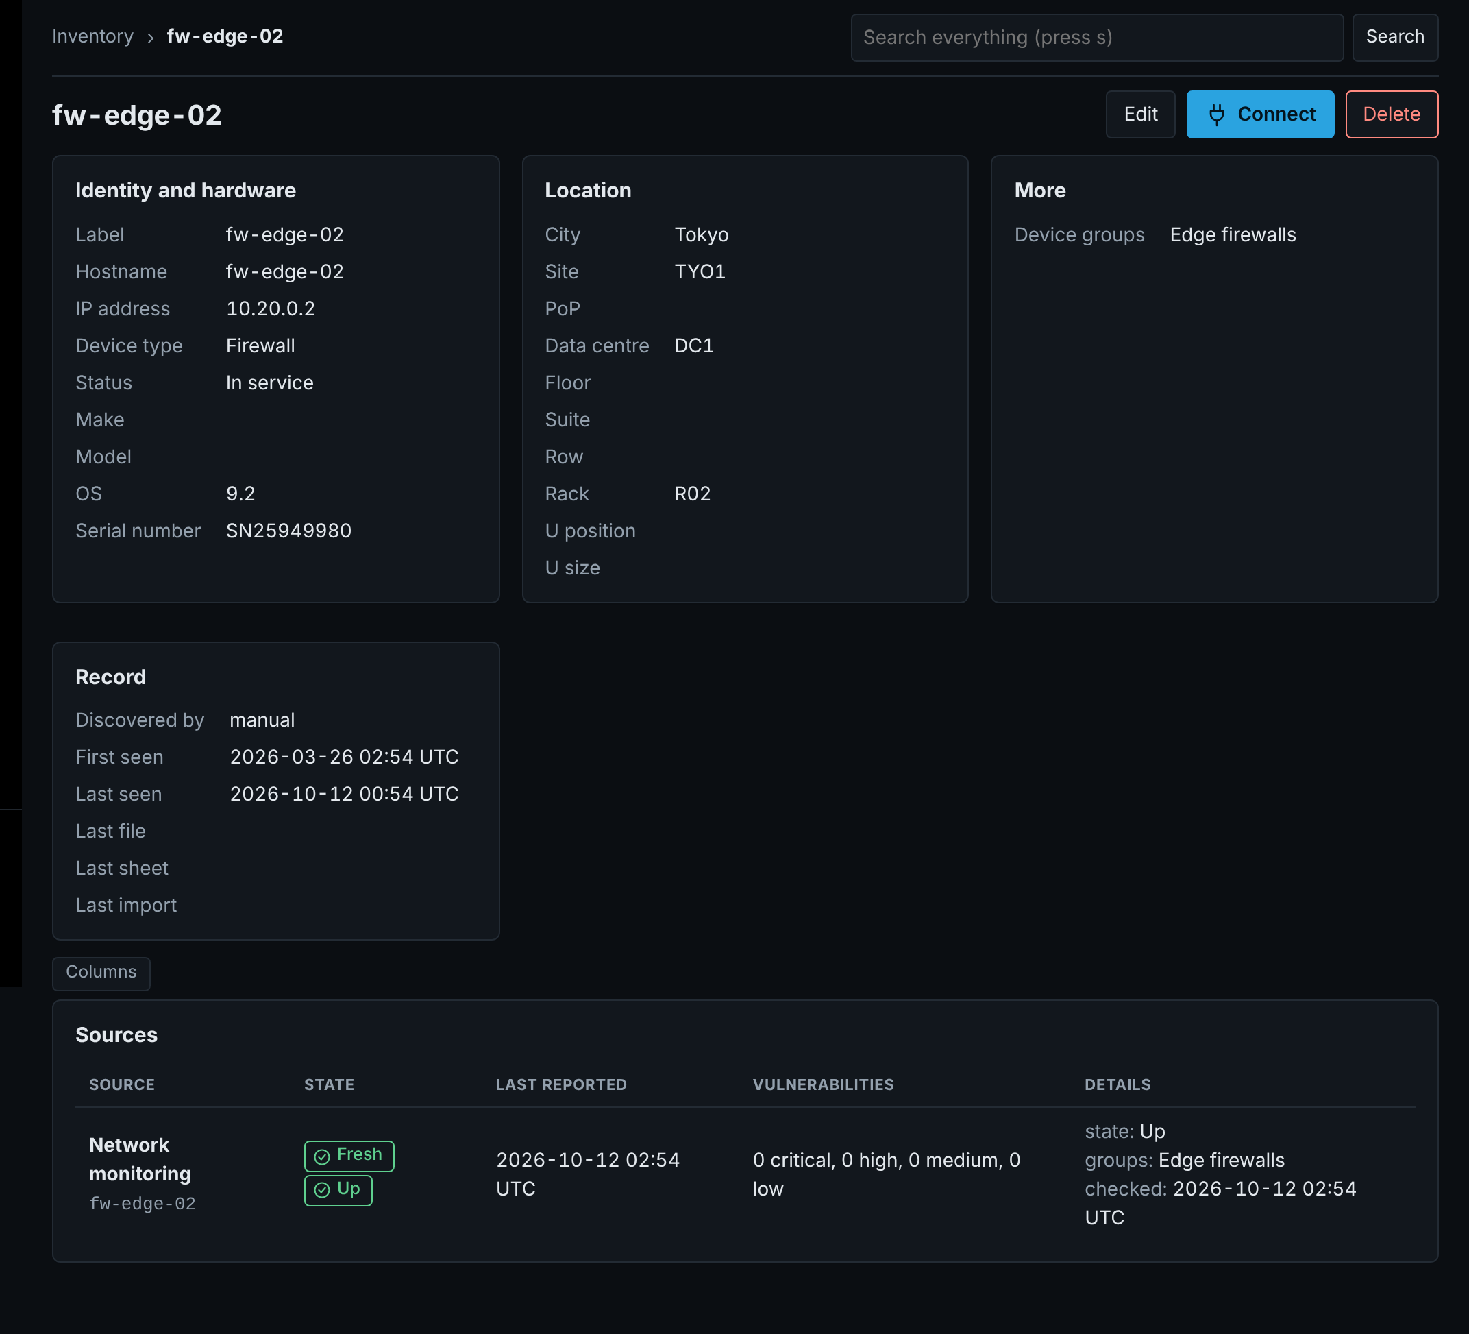The width and height of the screenshot is (1469, 1334).
Task: Focus the Search everything input field
Action: pos(1097,37)
